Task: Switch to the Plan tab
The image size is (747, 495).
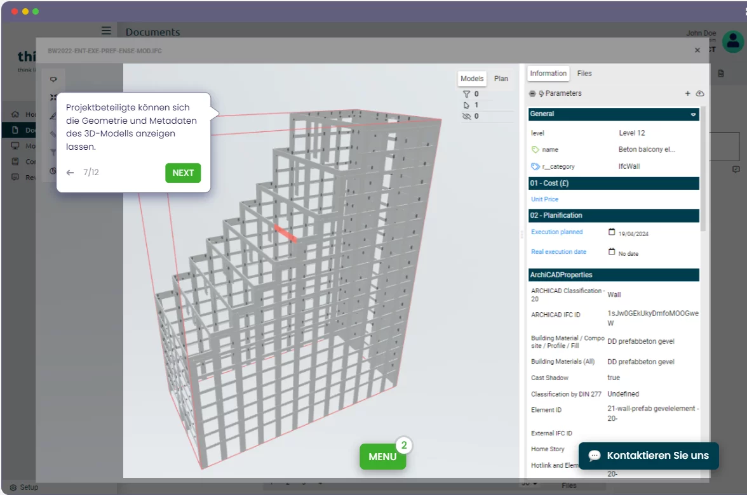Action: click(501, 79)
